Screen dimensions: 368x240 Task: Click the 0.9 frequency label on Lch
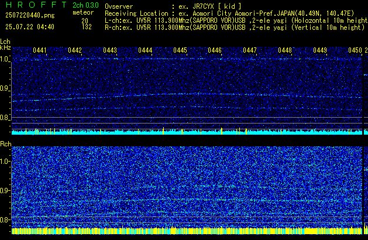[x=5, y=88]
